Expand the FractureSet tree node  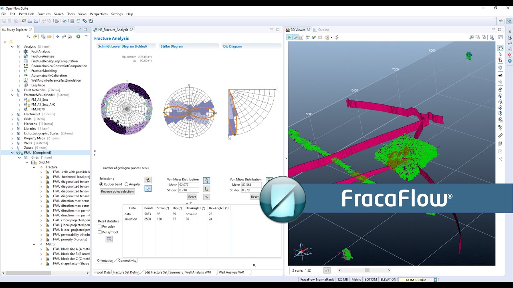point(12,114)
